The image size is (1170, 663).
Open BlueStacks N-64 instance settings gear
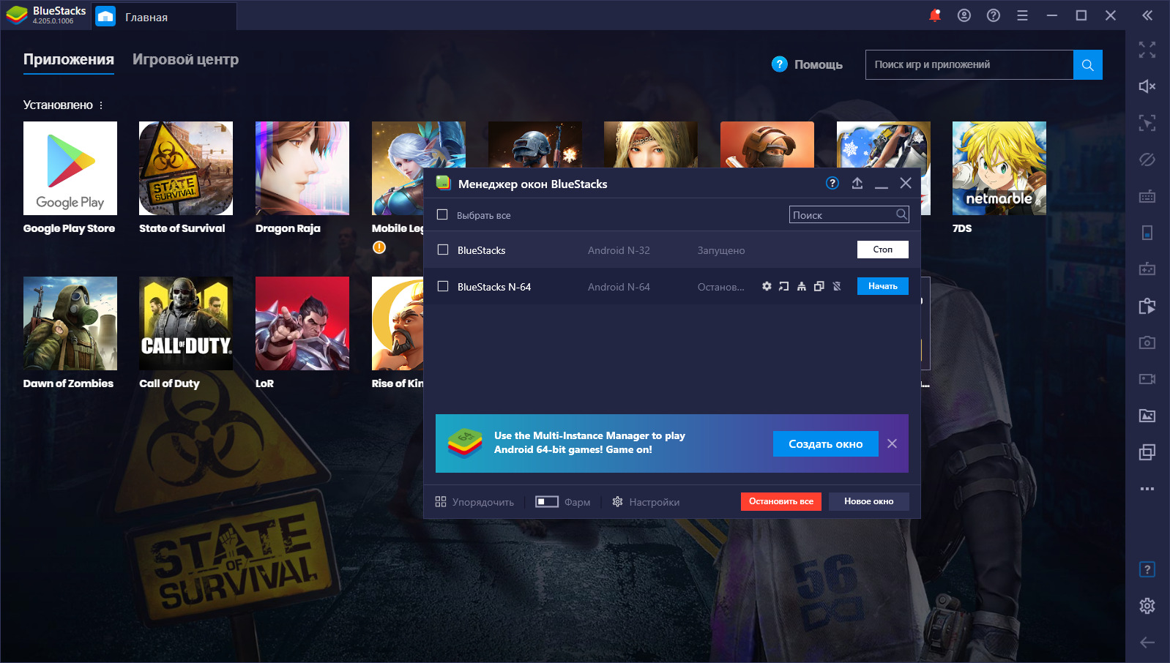tap(767, 286)
